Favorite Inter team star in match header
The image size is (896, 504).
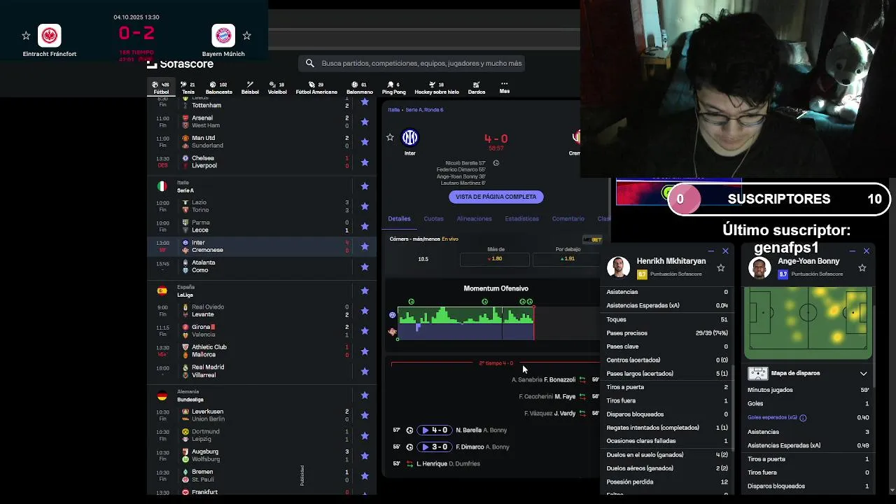390,137
